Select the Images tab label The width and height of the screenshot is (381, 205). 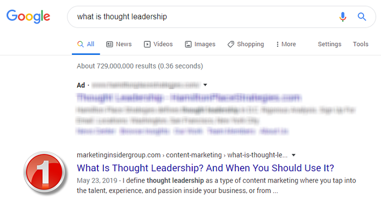click(x=205, y=44)
